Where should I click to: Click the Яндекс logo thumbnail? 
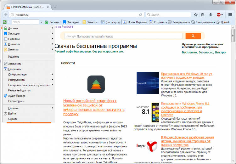(x=147, y=146)
